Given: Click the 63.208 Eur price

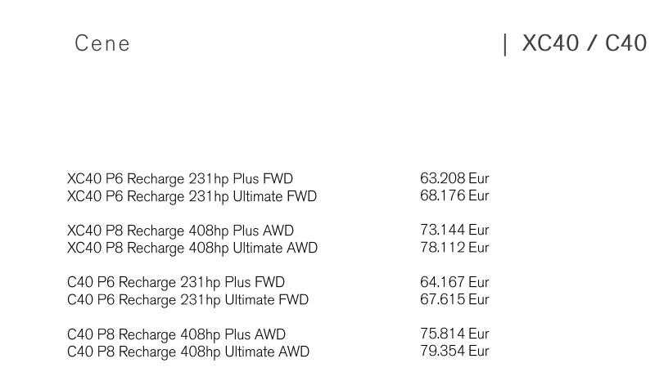Looking at the screenshot, I should [x=454, y=178].
